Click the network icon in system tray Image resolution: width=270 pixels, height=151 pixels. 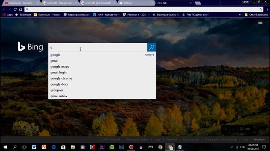[x=237, y=147]
